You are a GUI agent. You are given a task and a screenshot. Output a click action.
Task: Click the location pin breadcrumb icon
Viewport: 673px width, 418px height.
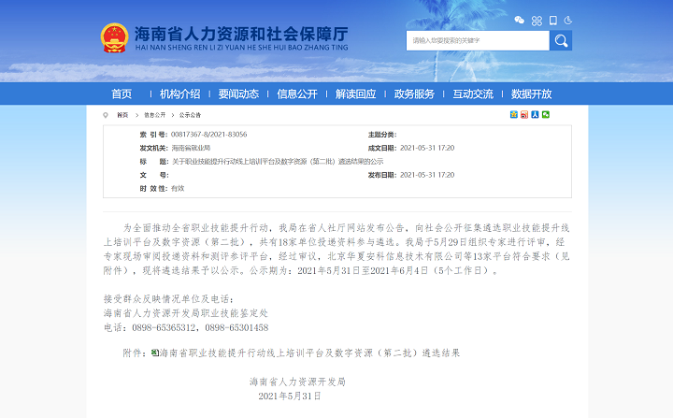point(106,115)
